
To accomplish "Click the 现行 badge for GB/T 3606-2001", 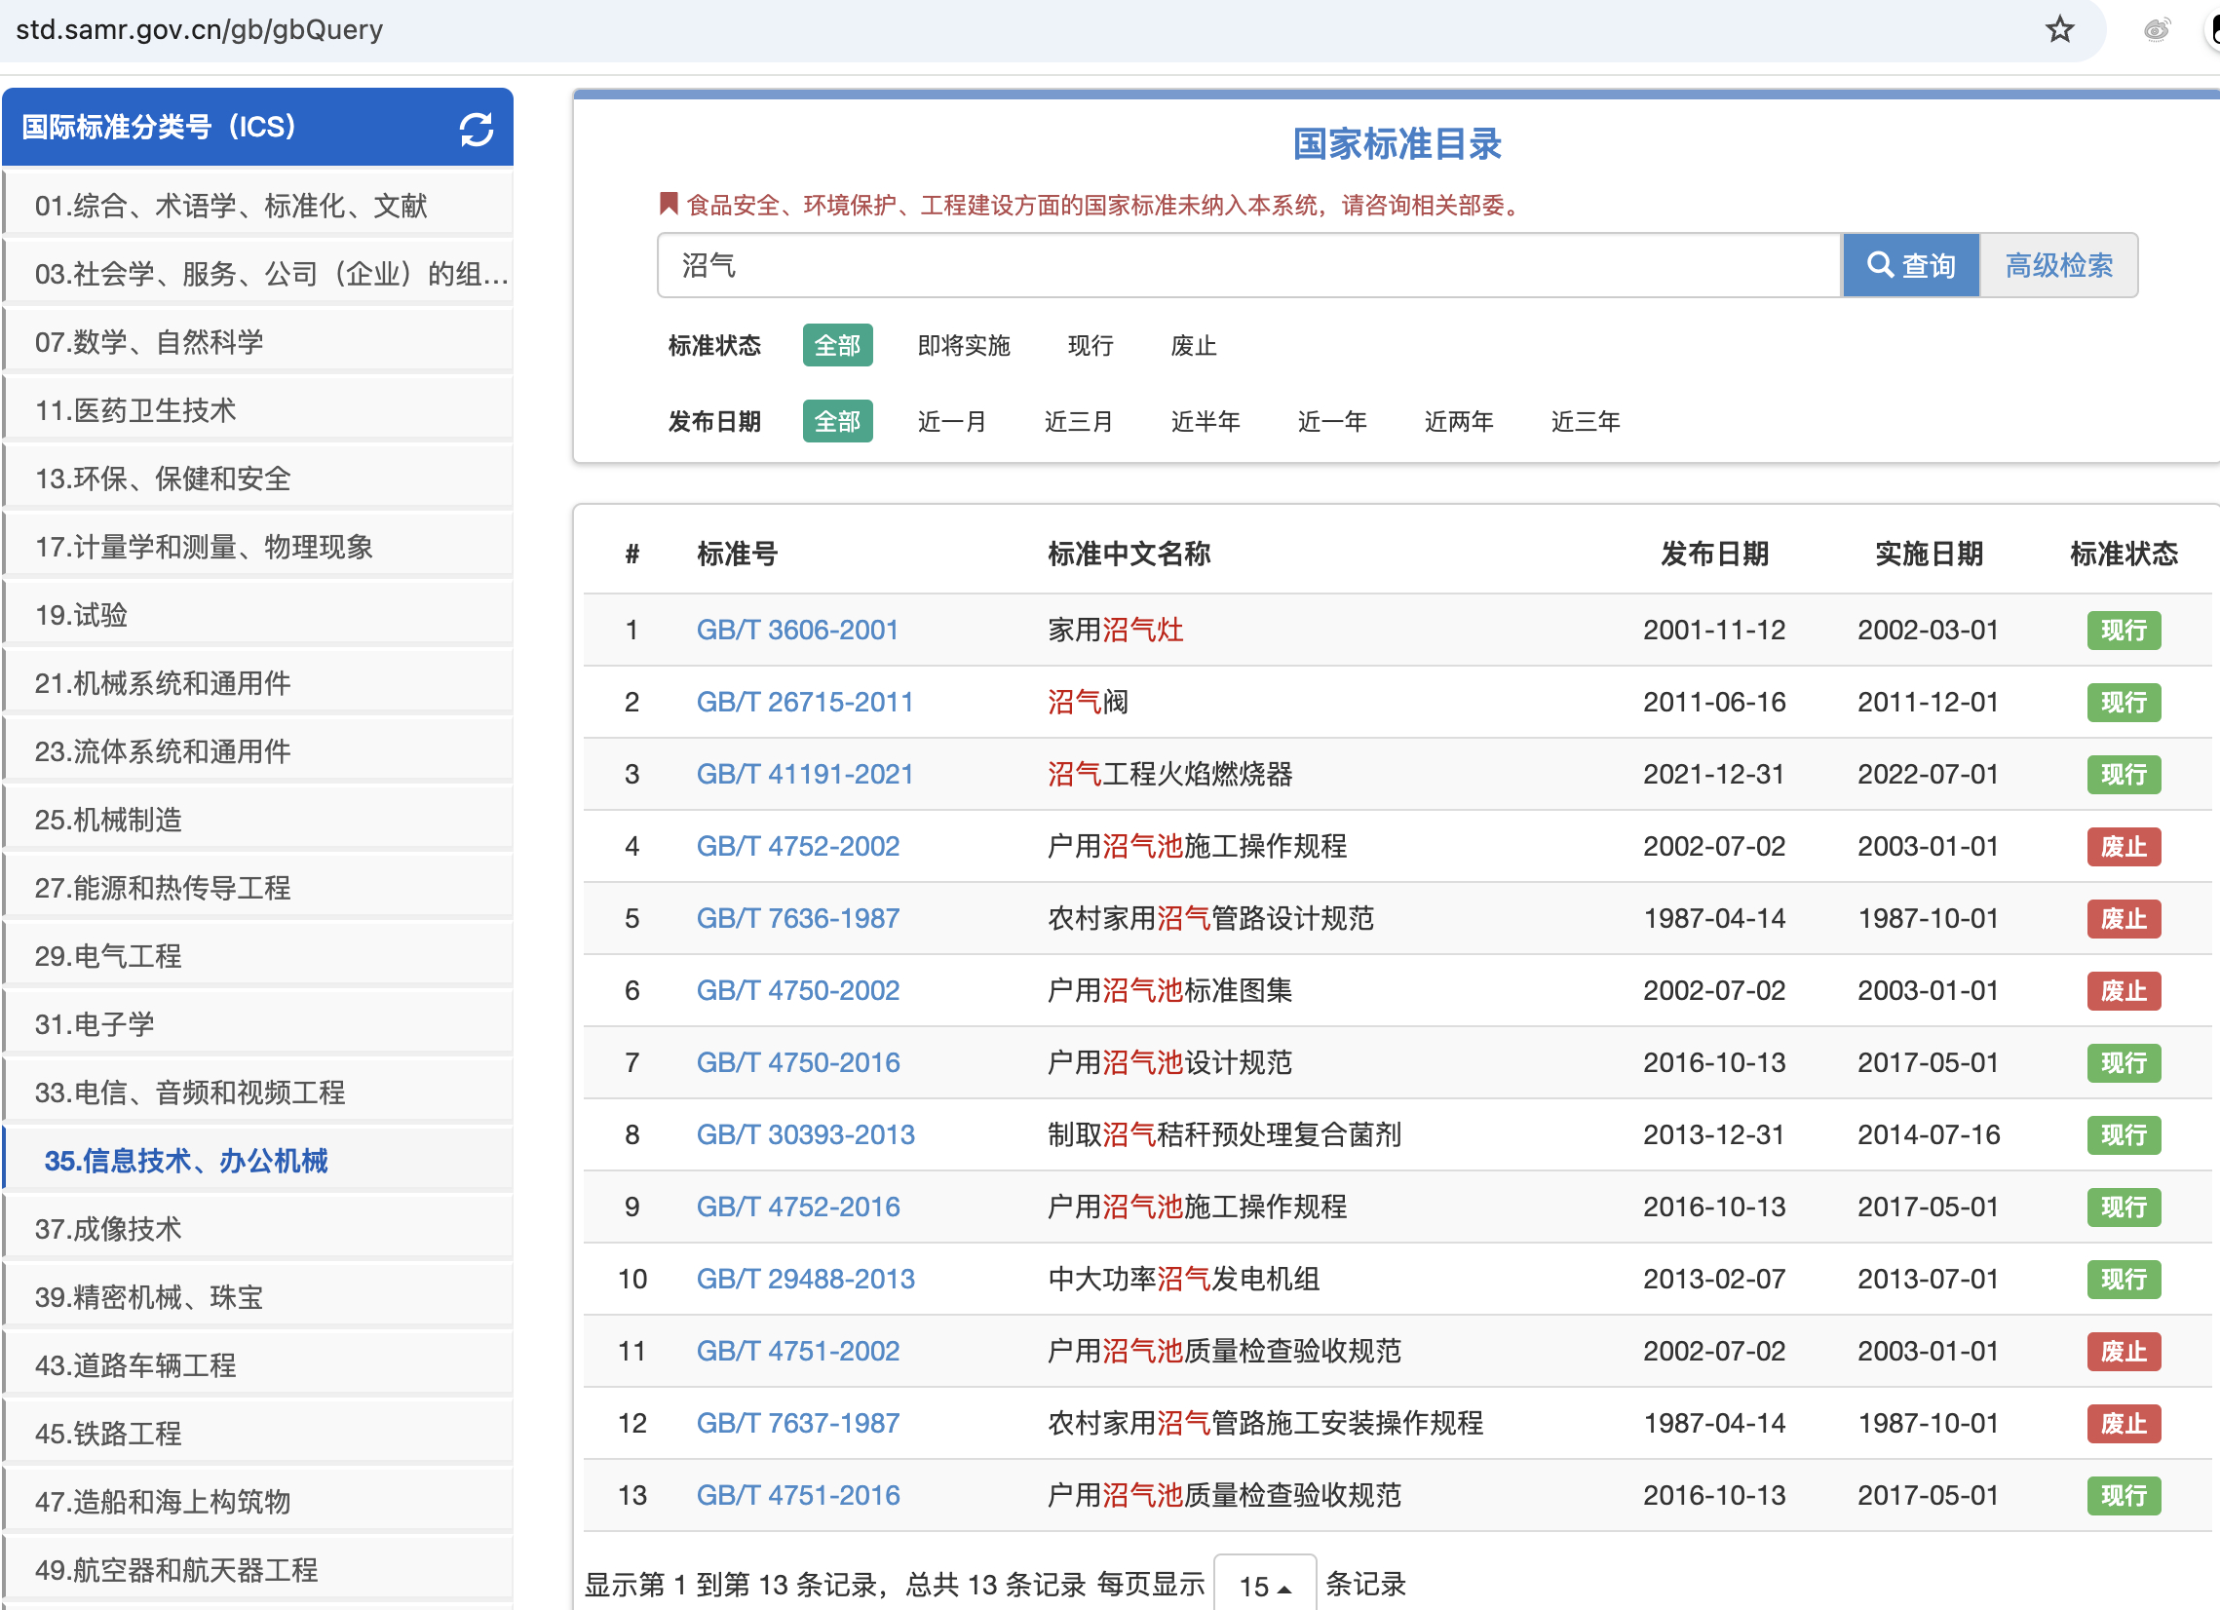I will (2124, 631).
